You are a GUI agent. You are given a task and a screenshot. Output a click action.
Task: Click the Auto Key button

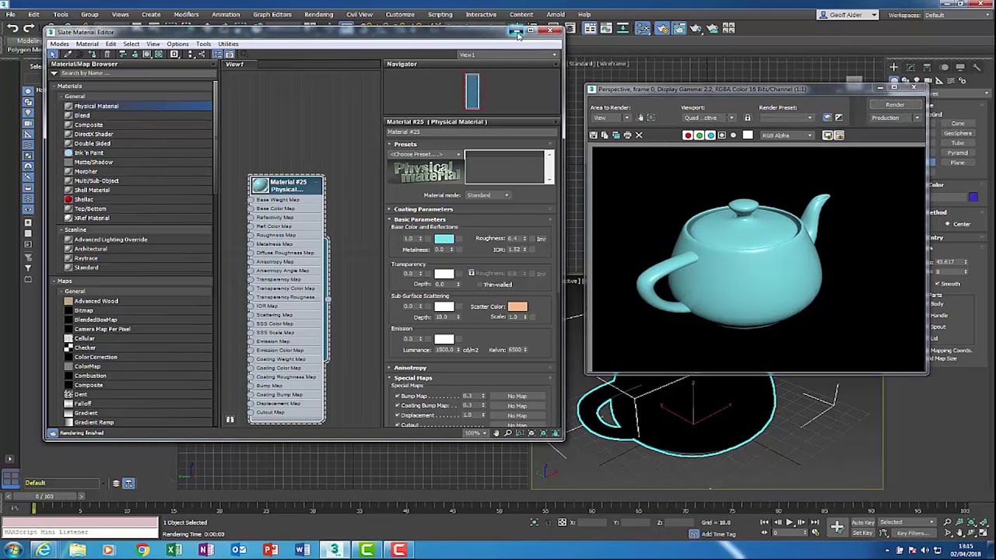coord(862,523)
